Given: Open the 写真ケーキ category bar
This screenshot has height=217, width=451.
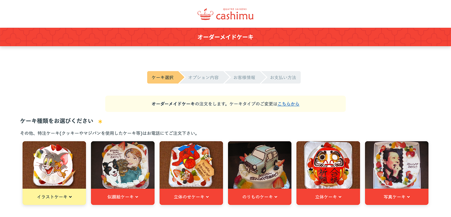Looking at the screenshot, I should (397, 197).
